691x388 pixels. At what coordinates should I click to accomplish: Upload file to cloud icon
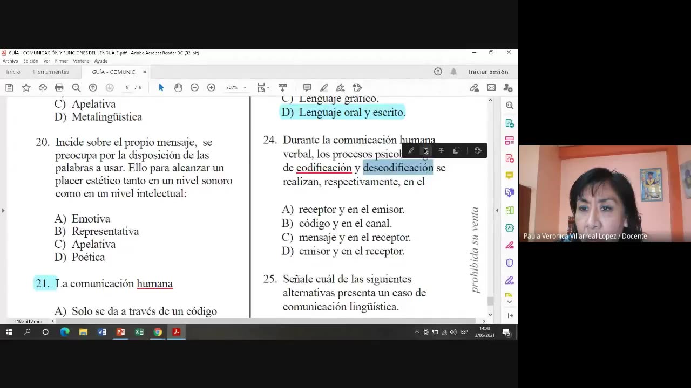pos(43,87)
